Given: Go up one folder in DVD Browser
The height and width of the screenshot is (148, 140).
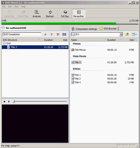Looking at the screenshot, I should tap(127, 34).
